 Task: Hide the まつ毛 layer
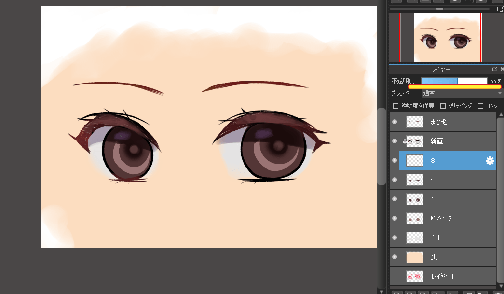(395, 122)
